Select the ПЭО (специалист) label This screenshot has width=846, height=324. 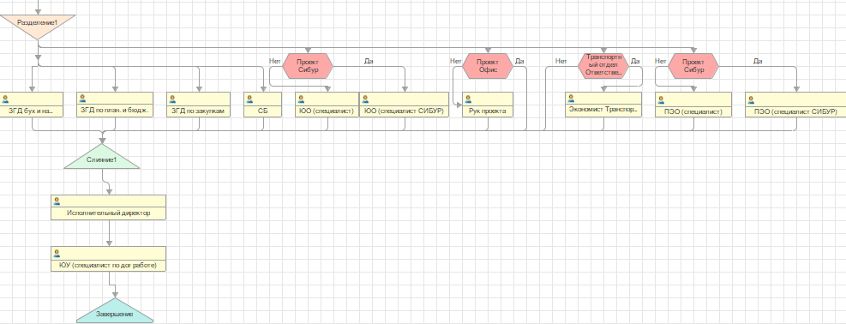click(x=693, y=111)
